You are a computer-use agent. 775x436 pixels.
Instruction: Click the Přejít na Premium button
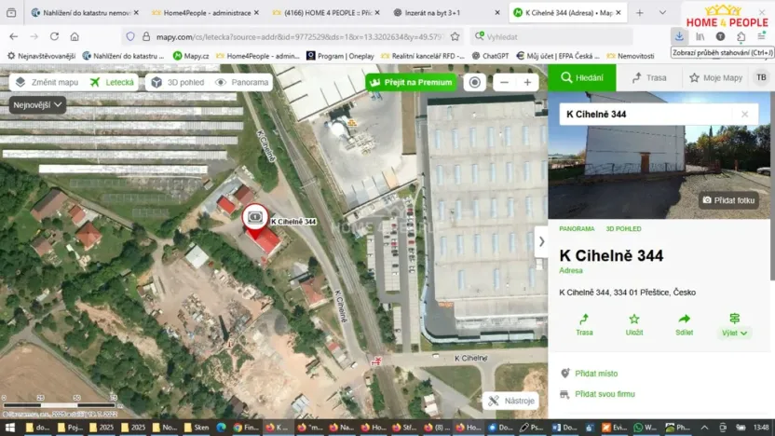412,82
